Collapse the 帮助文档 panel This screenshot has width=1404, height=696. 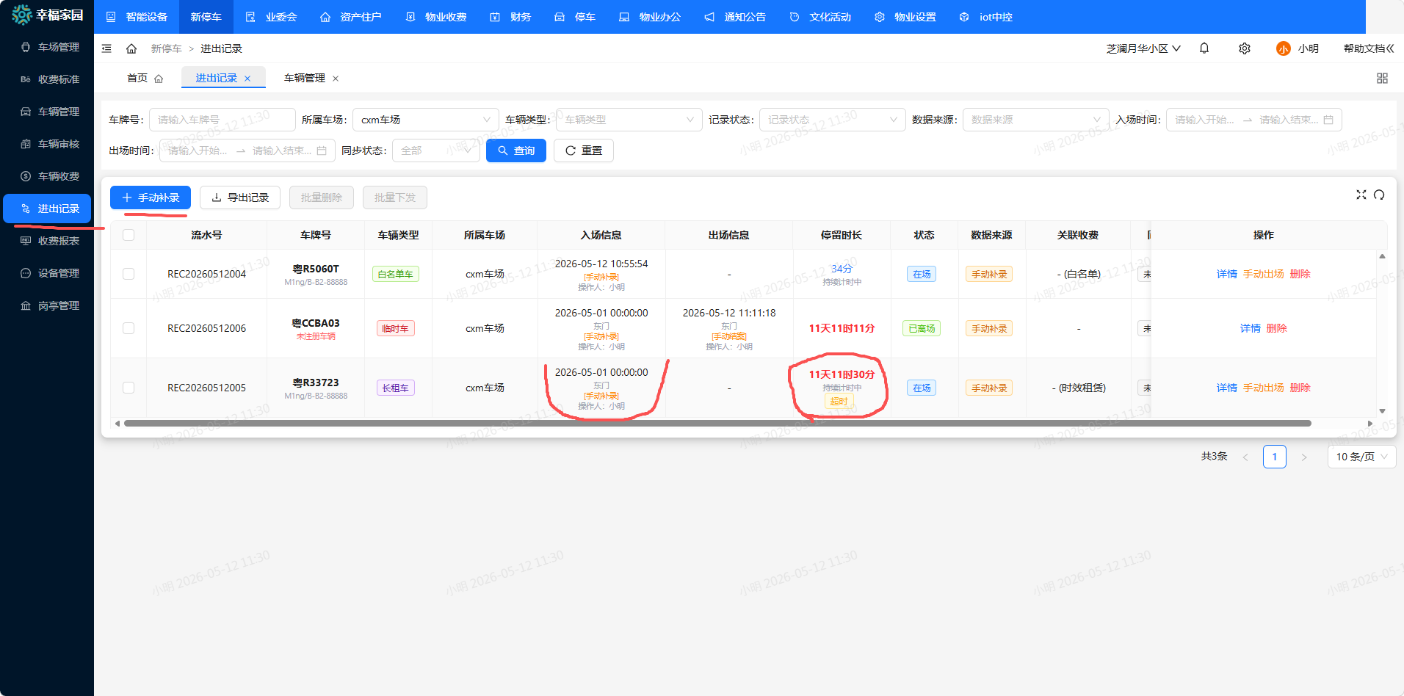(x=1369, y=48)
